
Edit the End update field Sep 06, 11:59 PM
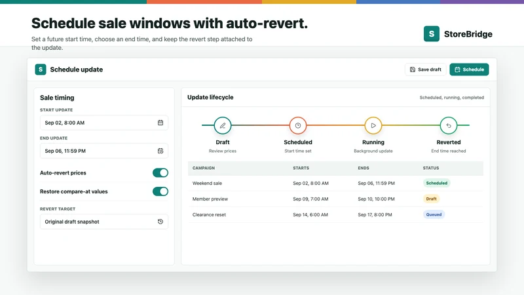[x=104, y=151]
